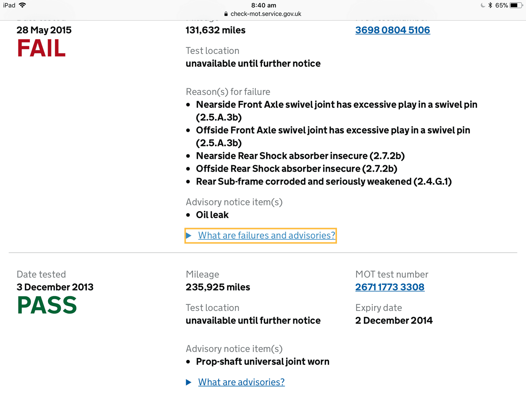Image resolution: width=526 pixels, height=394 pixels.
Task: Tap the 8:40 am clock
Action: 264,5
